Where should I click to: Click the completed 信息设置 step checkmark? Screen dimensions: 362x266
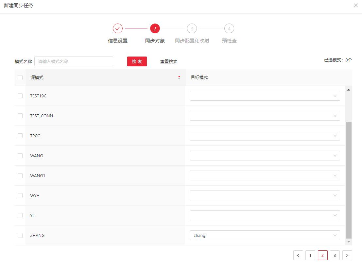tap(117, 29)
